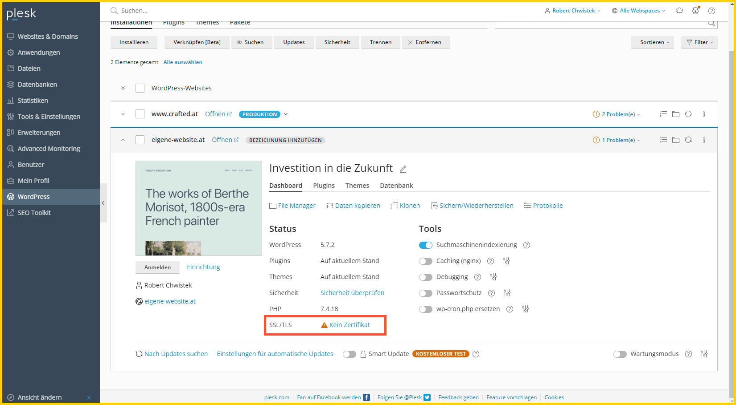The image size is (736, 405).
Task: Click the Updates toolbar button
Action: coord(294,42)
